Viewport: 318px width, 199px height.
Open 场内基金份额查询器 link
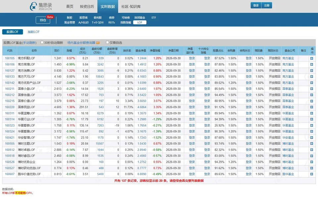[81, 43]
